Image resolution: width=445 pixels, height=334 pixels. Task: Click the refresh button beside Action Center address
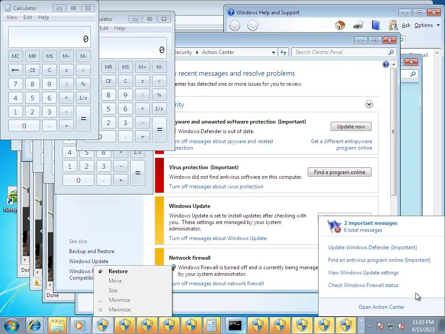pos(283,52)
